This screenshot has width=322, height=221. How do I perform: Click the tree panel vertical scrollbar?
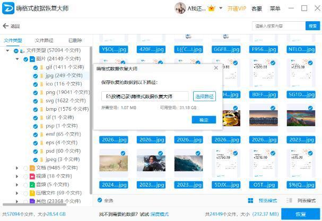(x=91, y=120)
